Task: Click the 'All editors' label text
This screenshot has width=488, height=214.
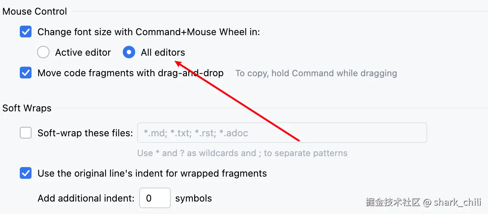Action: (x=163, y=52)
